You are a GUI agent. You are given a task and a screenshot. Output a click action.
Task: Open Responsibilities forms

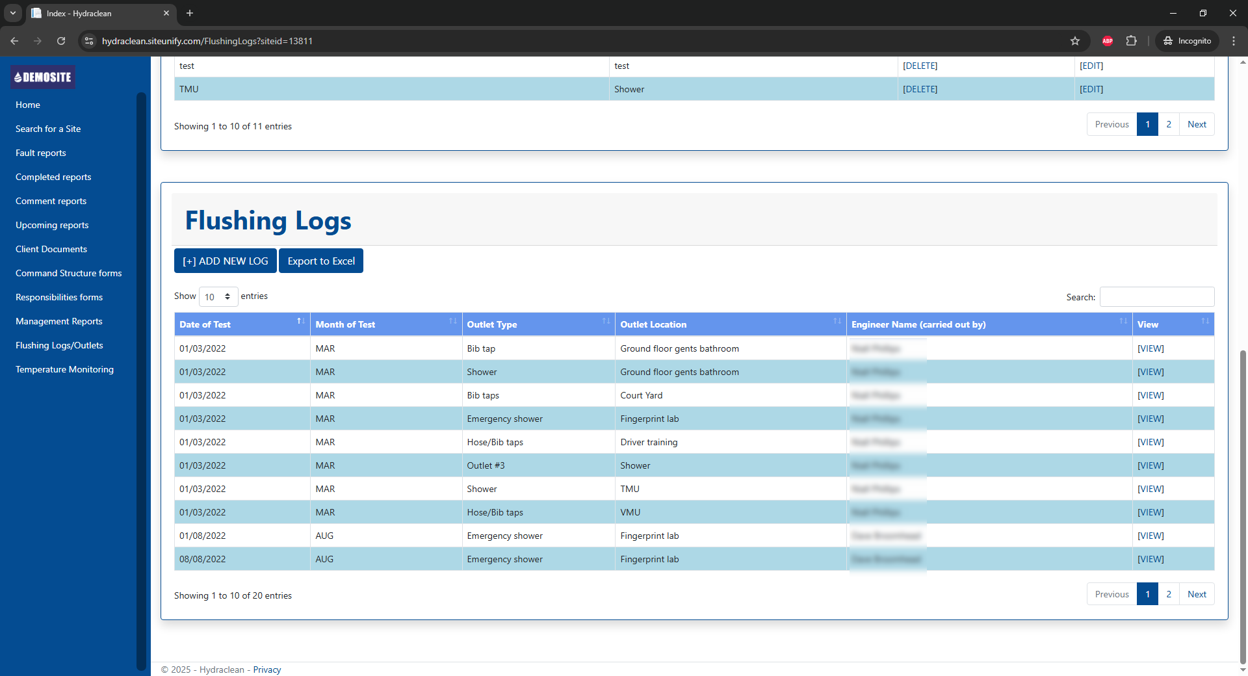click(59, 297)
